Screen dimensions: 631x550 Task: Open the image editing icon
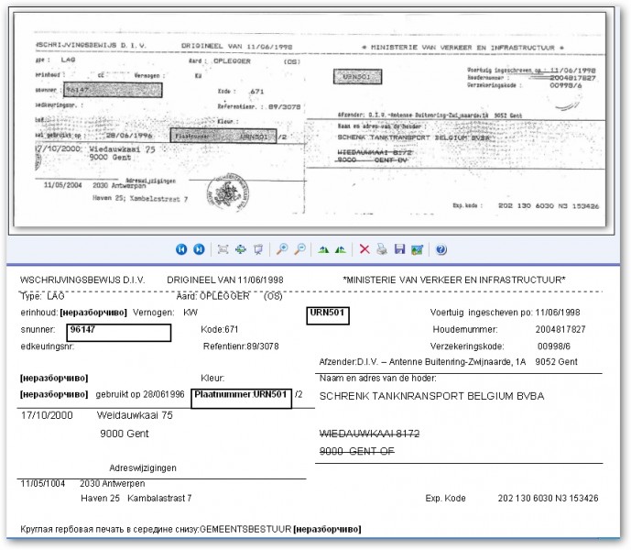click(x=418, y=250)
